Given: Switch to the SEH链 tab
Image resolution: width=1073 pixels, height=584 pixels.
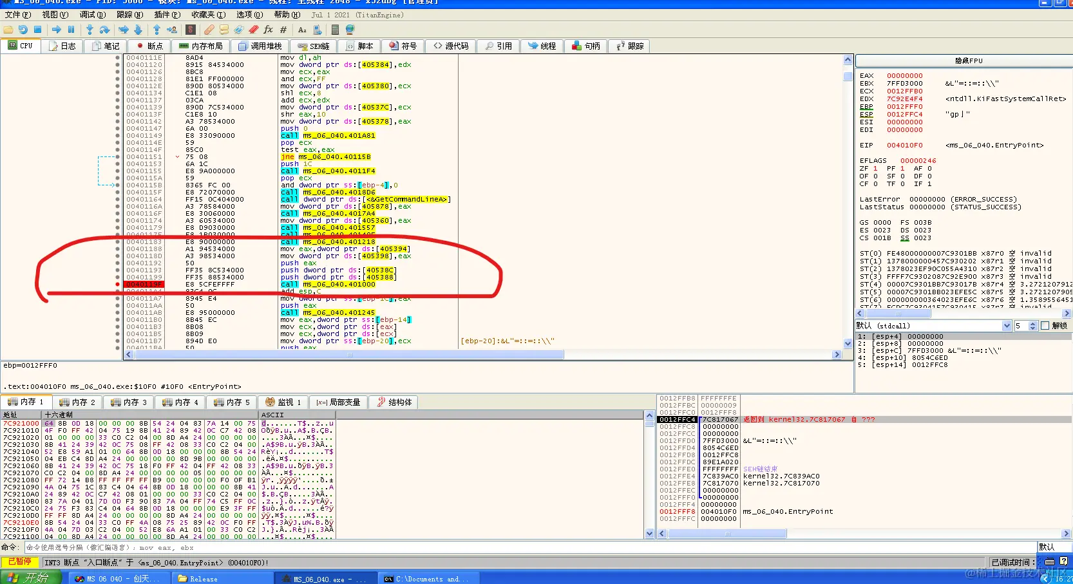Looking at the screenshot, I should 314,46.
